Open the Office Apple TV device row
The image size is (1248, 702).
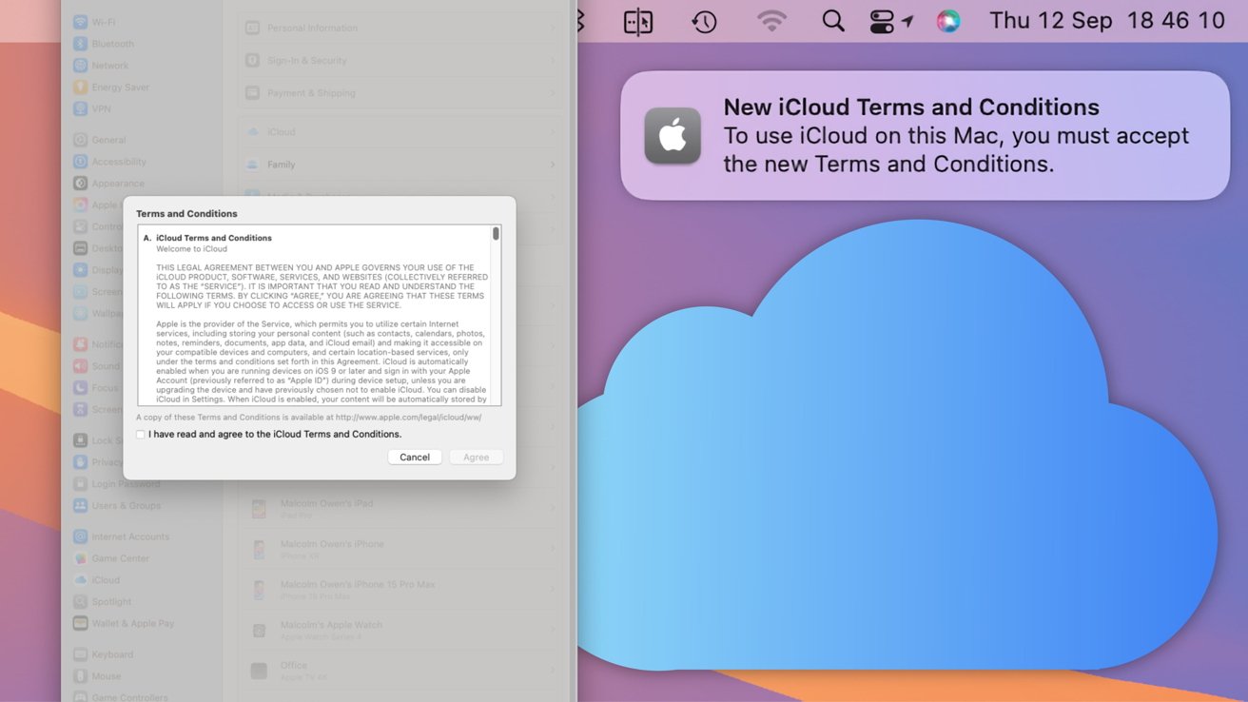pyautogui.click(x=398, y=671)
